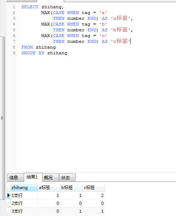Select the 结果1 tab
This screenshot has width=176, height=216.
[33, 177]
